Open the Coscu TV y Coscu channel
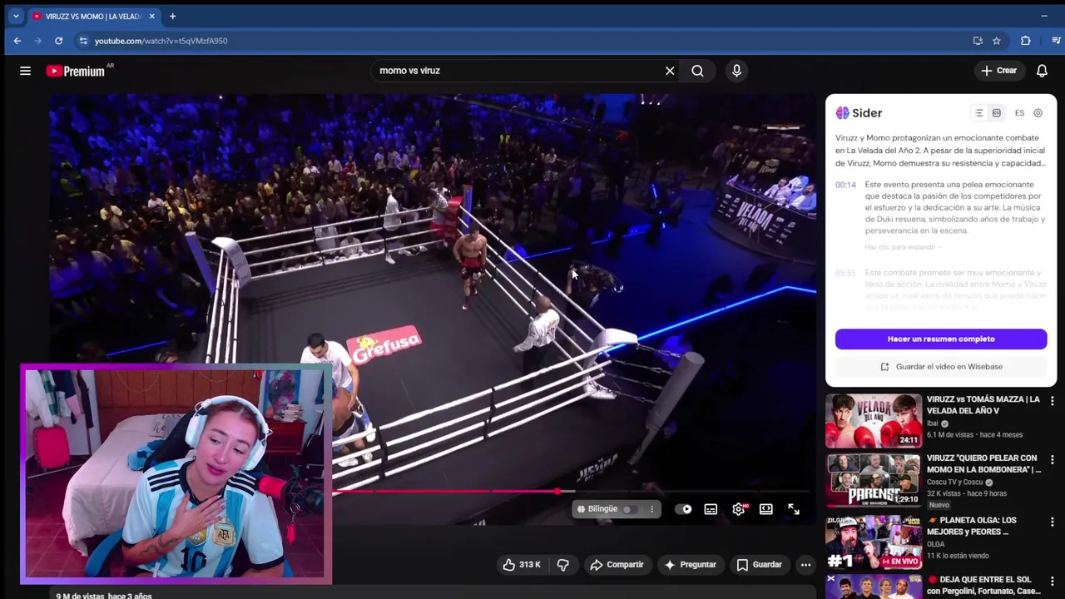1065x599 pixels. pyautogui.click(x=954, y=483)
